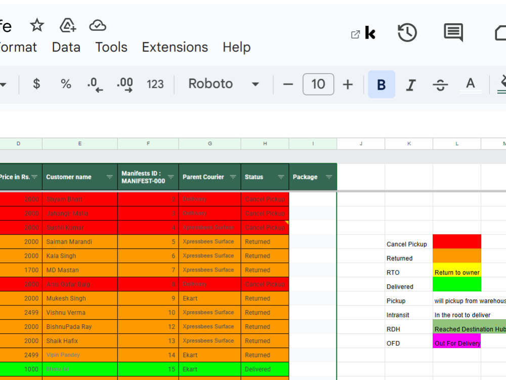Screen dimensions: 506x380
Task: Select column G header
Action: 210,143
